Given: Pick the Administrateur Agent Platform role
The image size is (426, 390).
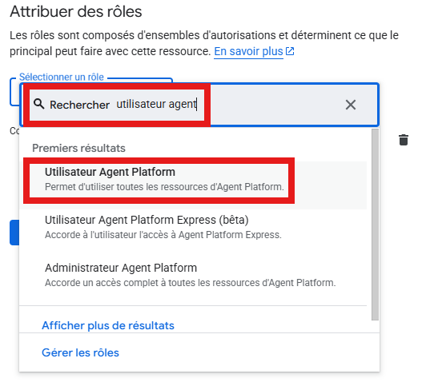Looking at the screenshot, I should point(193,275).
